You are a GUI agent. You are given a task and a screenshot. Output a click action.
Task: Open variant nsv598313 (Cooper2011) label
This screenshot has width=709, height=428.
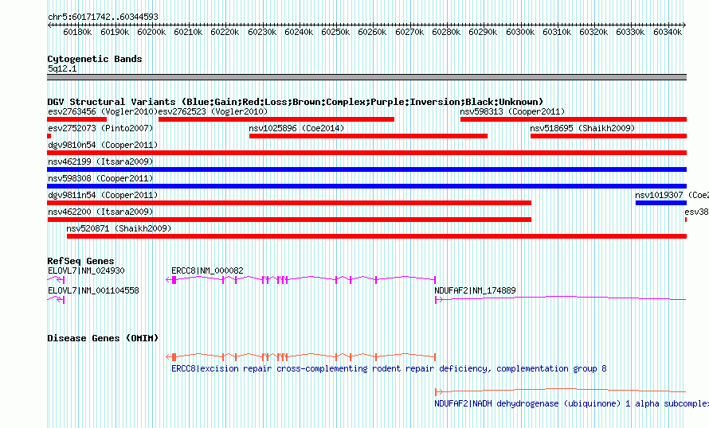(512, 111)
